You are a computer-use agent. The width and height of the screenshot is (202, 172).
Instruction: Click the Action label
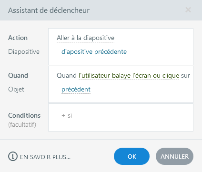click(18, 38)
